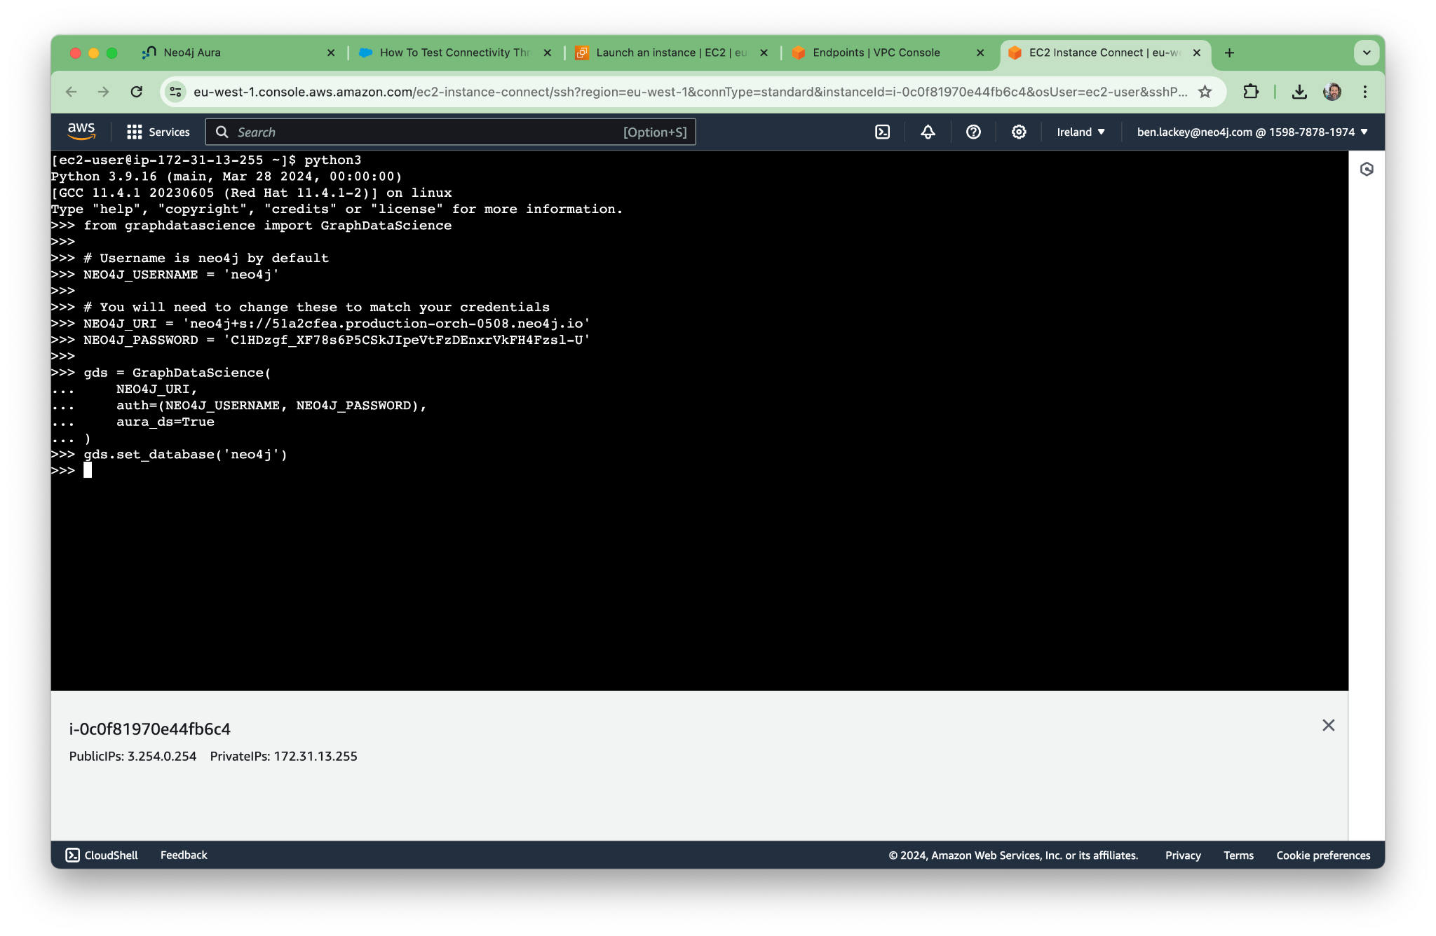
Task: Open browser downloads icon
Action: (1299, 92)
